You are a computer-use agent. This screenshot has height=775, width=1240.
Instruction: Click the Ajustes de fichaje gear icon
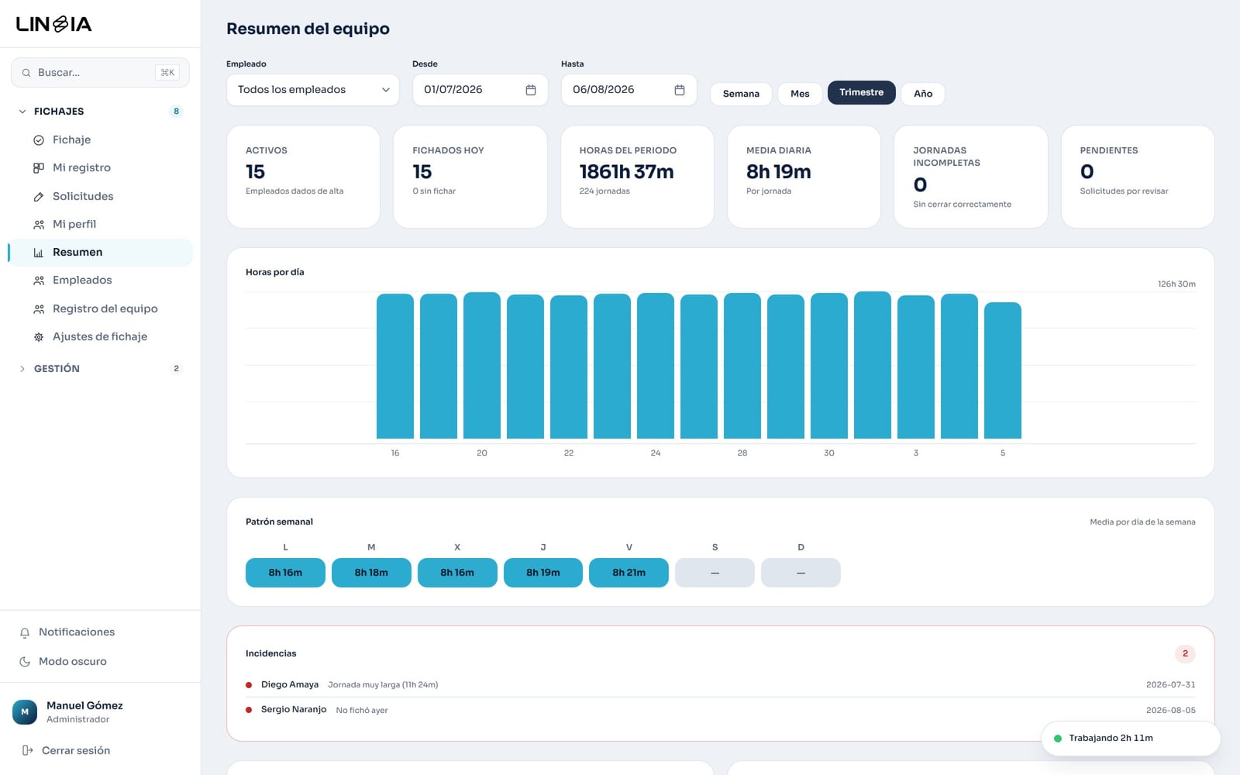point(39,337)
